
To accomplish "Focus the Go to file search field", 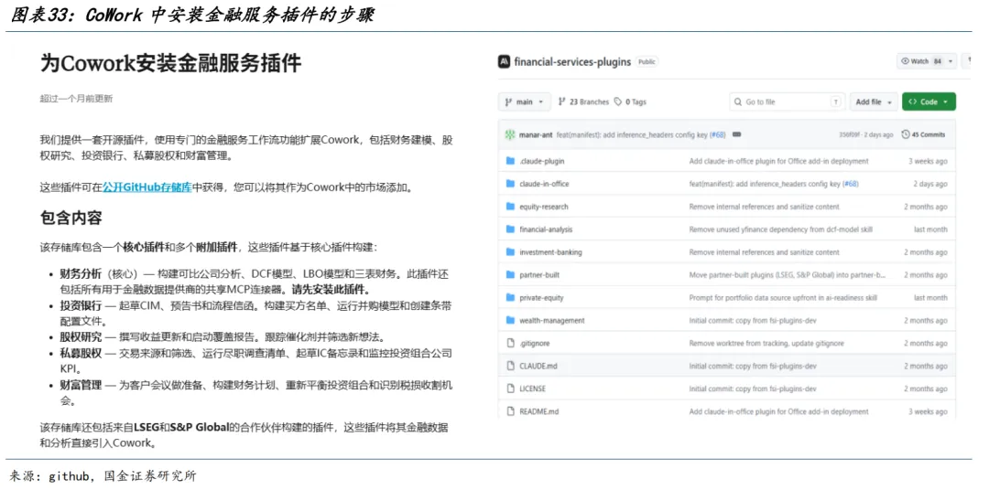I will pos(788,102).
